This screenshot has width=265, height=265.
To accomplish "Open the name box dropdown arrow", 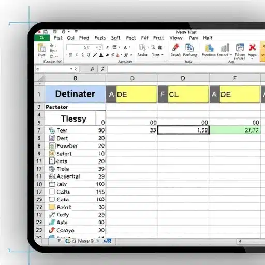I will point(71,69).
